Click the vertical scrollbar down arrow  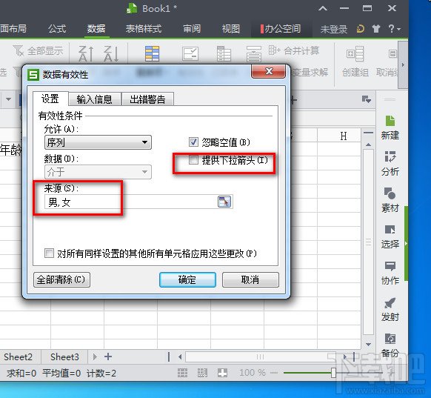(x=368, y=345)
